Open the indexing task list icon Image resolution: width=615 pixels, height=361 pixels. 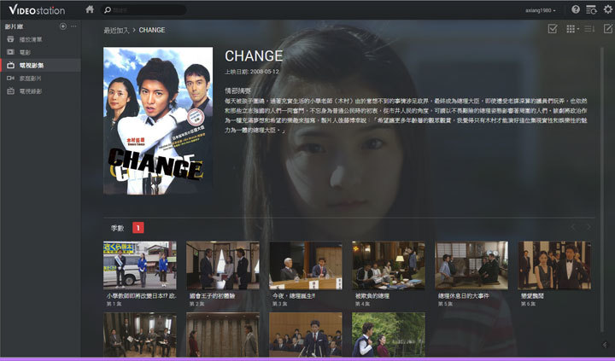tap(591, 9)
